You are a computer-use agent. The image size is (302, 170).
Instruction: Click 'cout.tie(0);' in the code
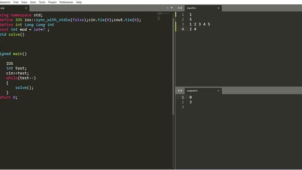click(x=127, y=20)
